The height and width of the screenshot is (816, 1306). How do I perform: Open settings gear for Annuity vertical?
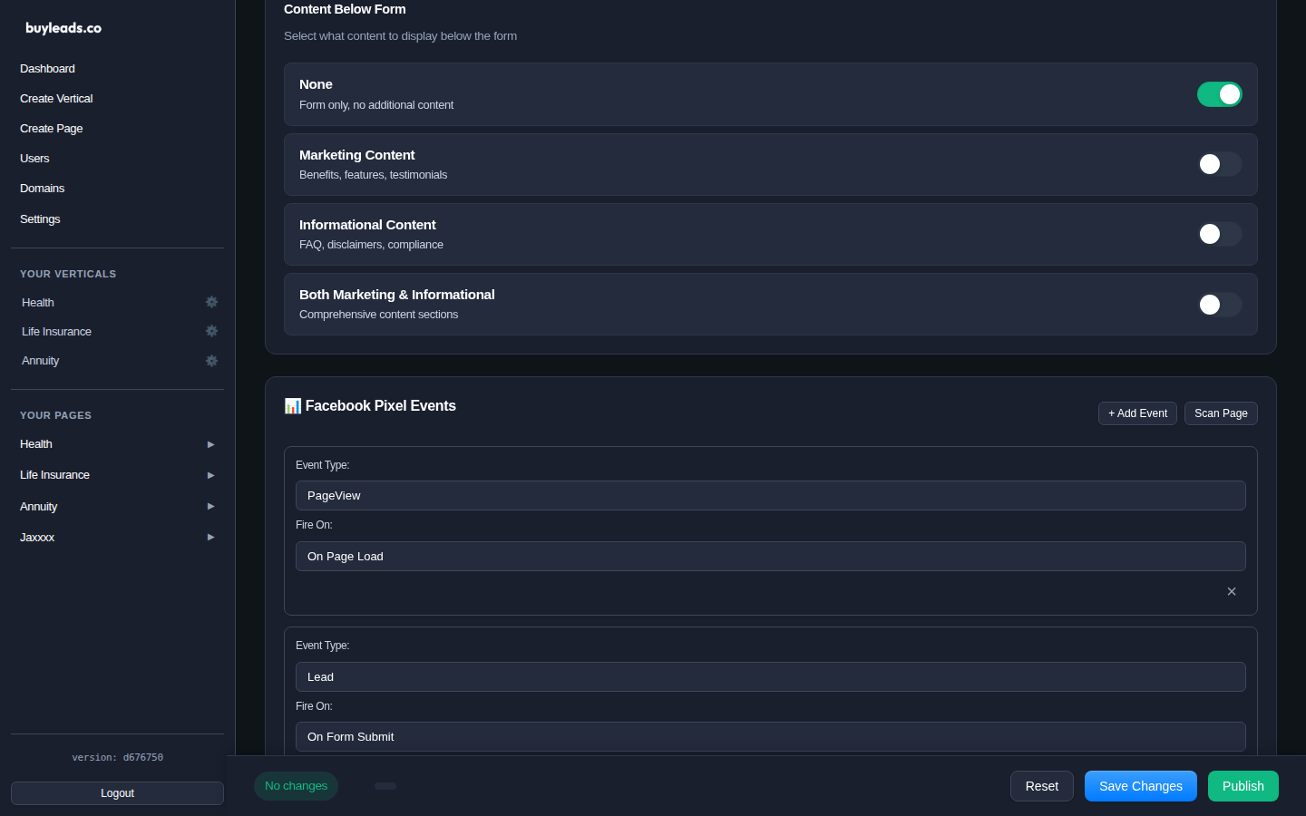pos(211,360)
